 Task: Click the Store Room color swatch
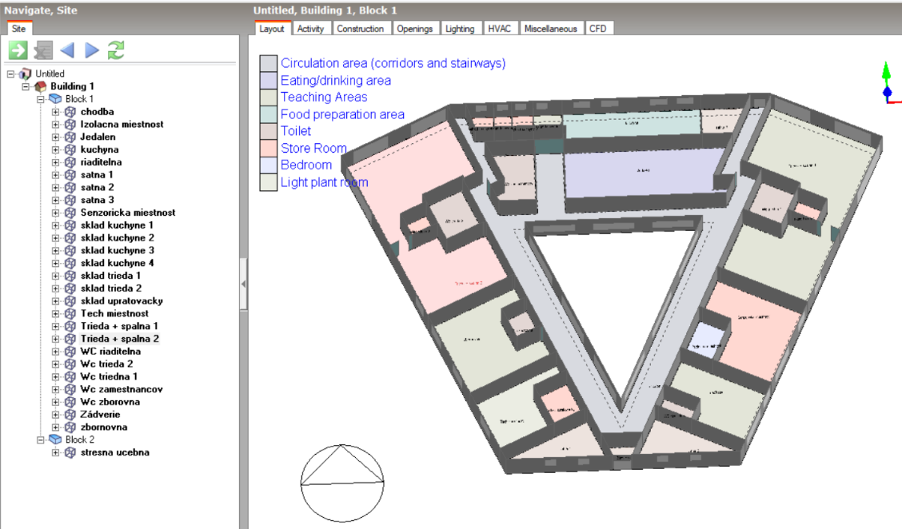tap(269, 149)
